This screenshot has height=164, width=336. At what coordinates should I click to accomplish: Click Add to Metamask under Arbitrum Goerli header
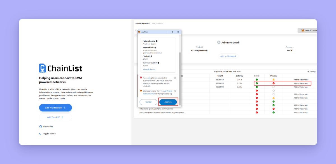pyautogui.click(x=228, y=56)
